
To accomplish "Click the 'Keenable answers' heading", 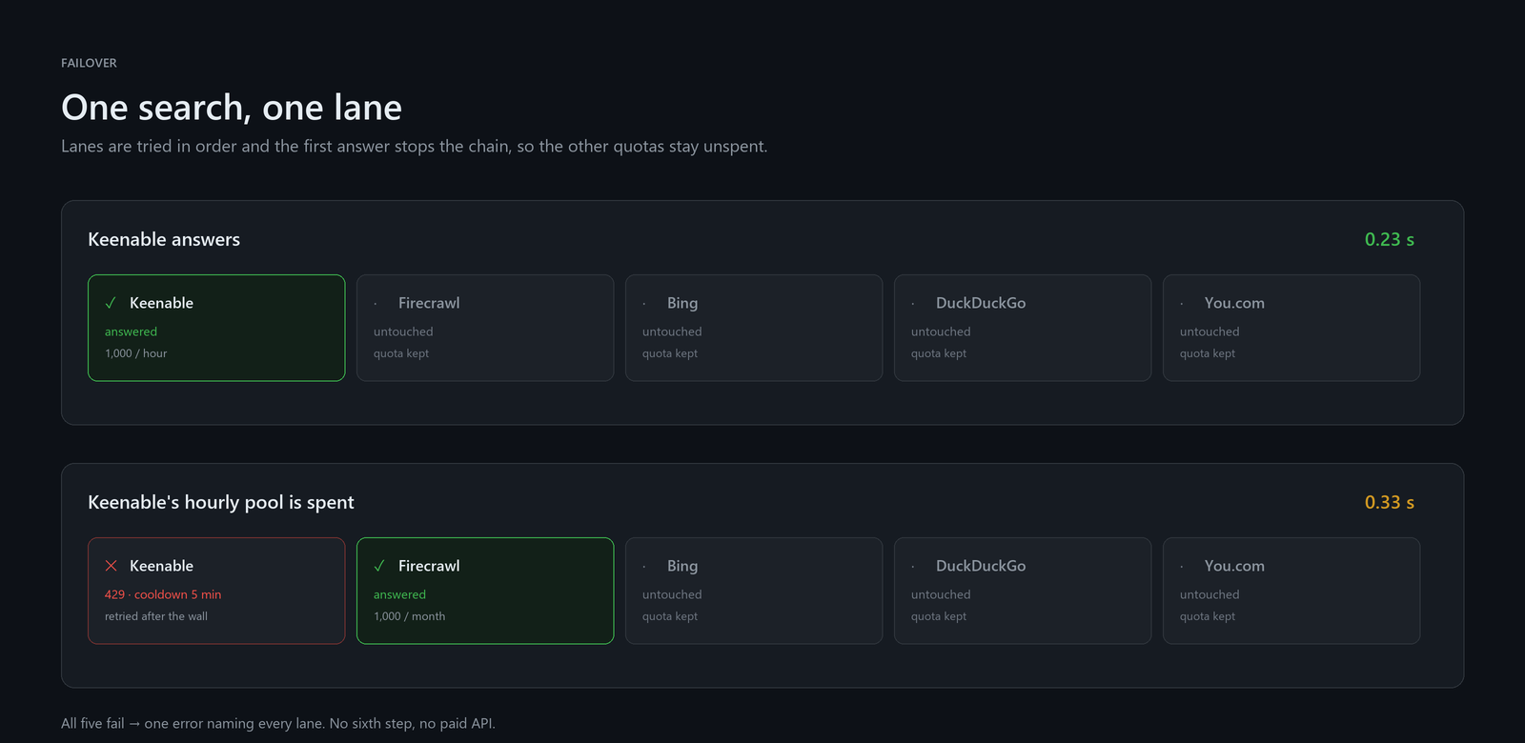I will point(164,240).
